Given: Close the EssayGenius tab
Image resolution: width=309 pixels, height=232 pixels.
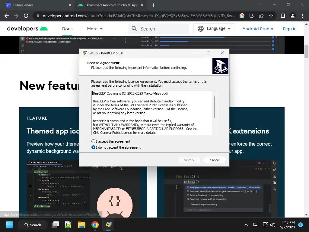Looking at the screenshot, I should tap(70, 5).
